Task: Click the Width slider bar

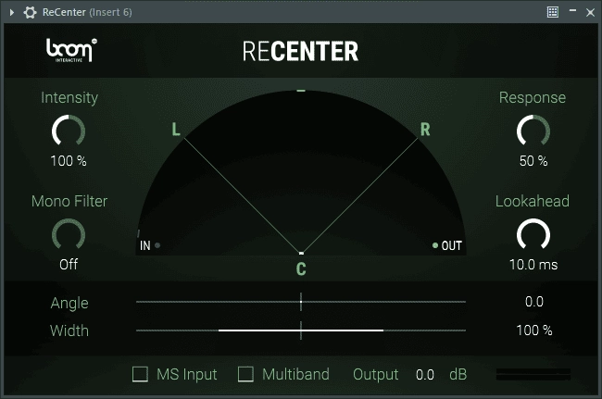Action: click(301, 330)
